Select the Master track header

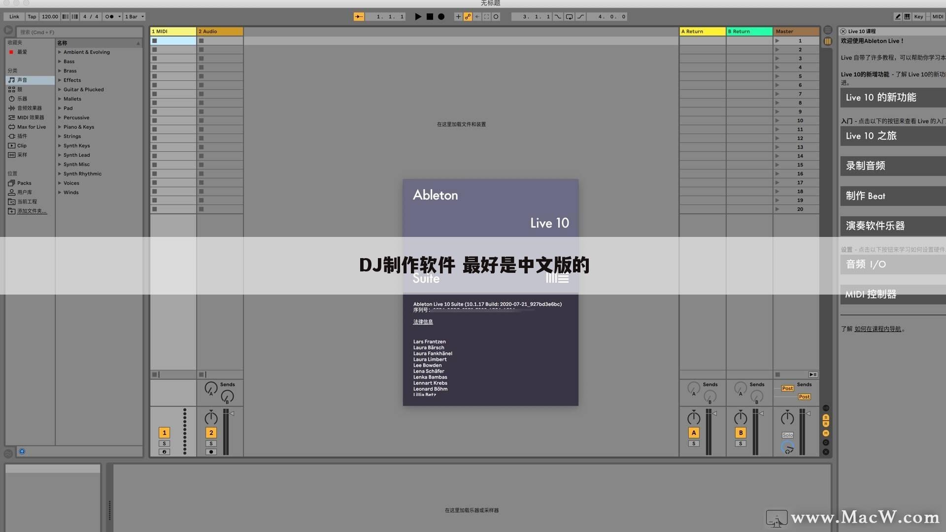796,31
